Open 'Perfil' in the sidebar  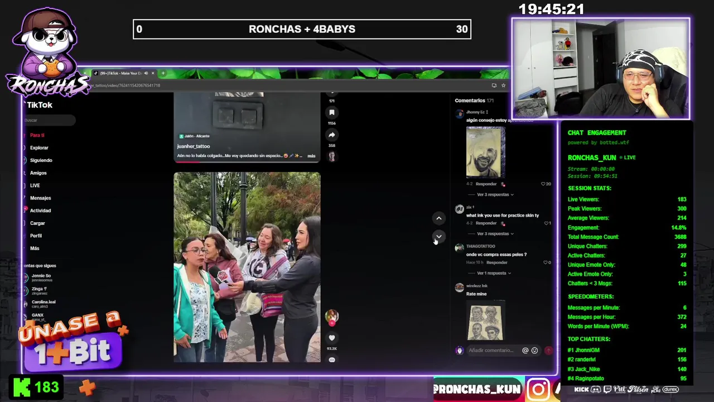(x=36, y=236)
